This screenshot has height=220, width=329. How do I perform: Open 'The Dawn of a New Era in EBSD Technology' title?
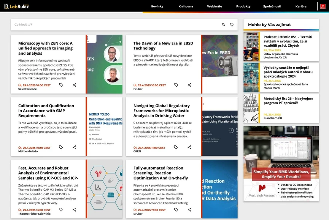click(x=163, y=46)
